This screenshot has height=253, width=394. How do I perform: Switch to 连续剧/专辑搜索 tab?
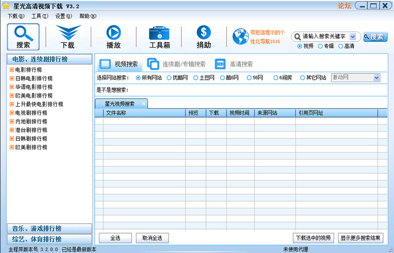177,64
